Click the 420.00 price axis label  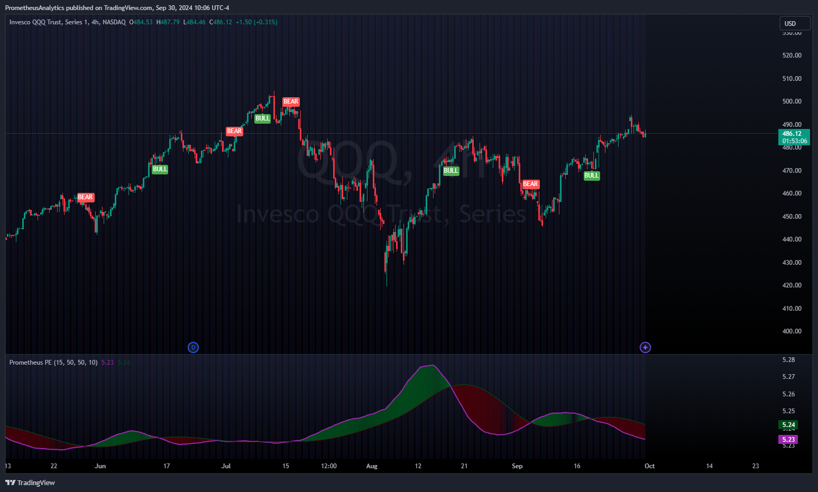[792, 285]
